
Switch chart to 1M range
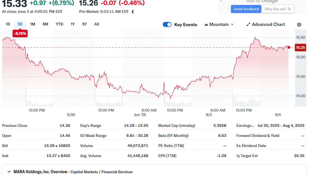32,24
